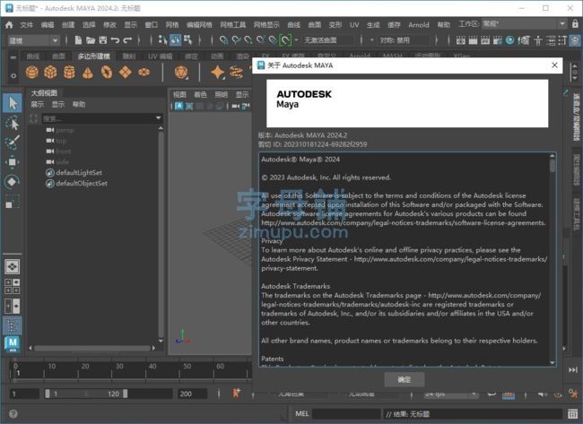The image size is (583, 424).
Task: Switch to the first curves shelf tab
Action: click(32, 56)
